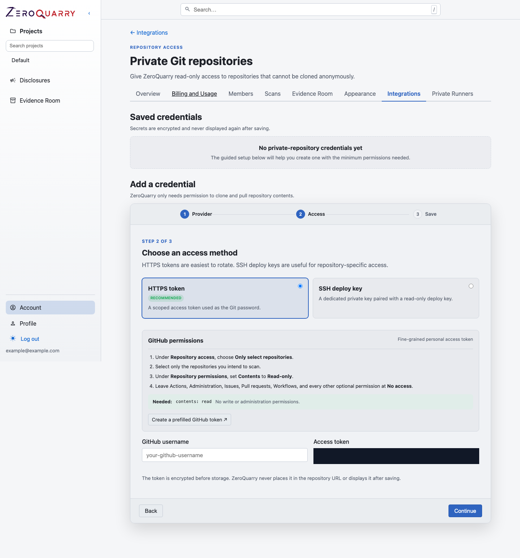Focus the Search projects field
This screenshot has height=558, width=520.
pyautogui.click(x=50, y=46)
